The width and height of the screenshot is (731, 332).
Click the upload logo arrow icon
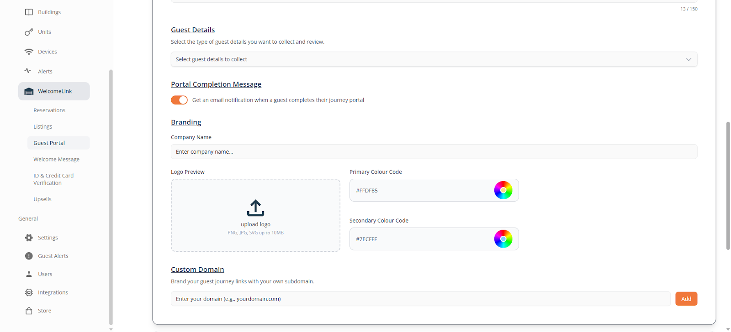coord(255,208)
